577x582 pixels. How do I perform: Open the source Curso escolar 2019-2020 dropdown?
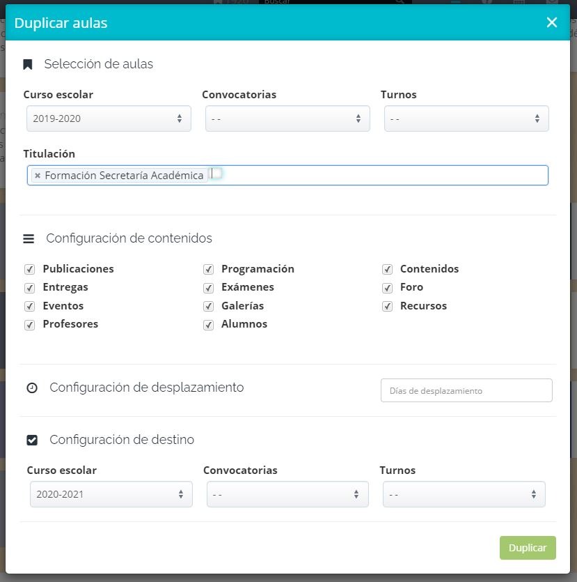[109, 118]
